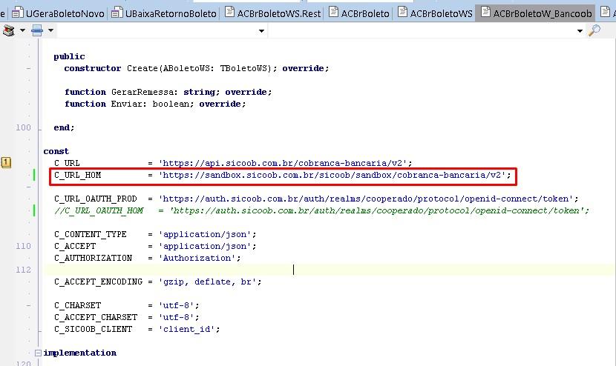The height and width of the screenshot is (366, 616).
Task: Click the form icon on the UBaixaRetornoBoleto tab
Action: [x=117, y=13]
